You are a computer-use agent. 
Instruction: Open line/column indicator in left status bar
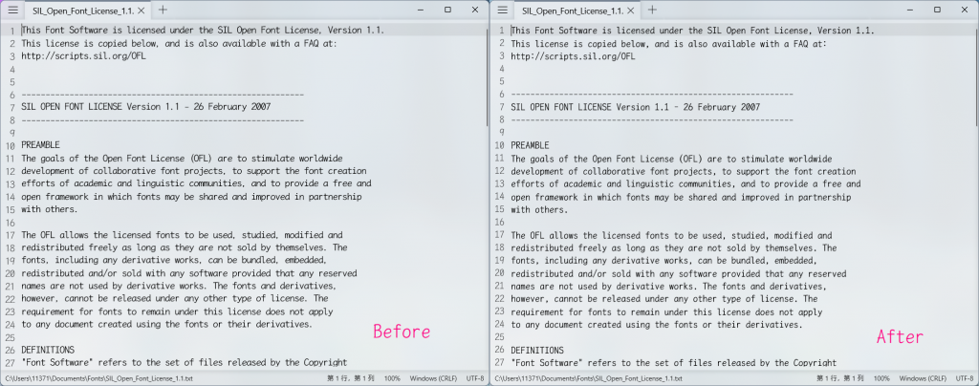[352, 378]
